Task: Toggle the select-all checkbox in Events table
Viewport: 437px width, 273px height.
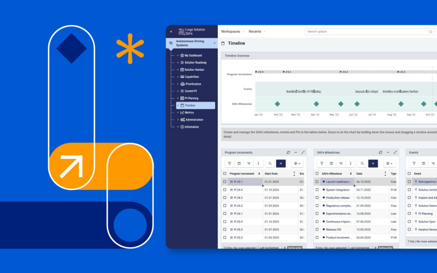Action: (409, 174)
